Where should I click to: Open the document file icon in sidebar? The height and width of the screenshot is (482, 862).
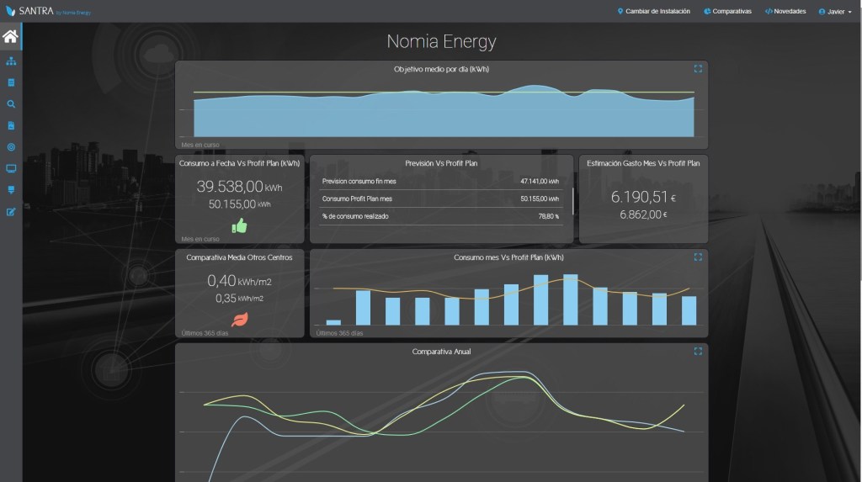click(x=11, y=125)
